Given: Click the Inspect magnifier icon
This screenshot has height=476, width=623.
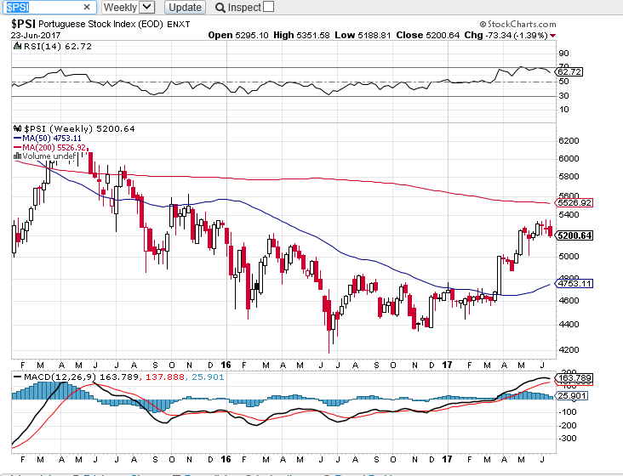Looking at the screenshot, I should click(220, 8).
